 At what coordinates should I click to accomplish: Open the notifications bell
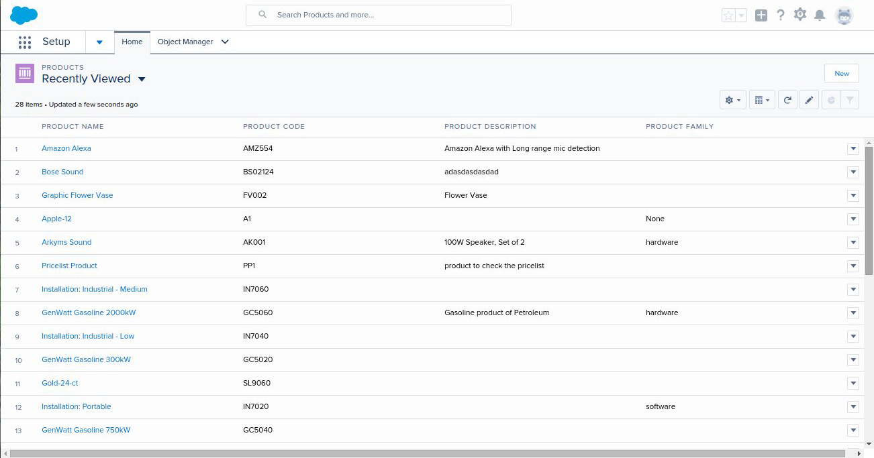coord(819,15)
